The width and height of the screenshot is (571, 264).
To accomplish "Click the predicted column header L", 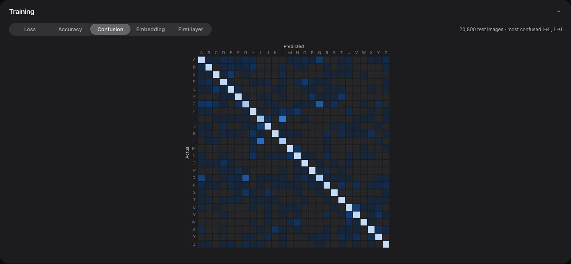I will [x=283, y=52].
